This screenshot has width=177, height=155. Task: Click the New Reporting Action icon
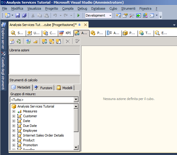[58, 41]
